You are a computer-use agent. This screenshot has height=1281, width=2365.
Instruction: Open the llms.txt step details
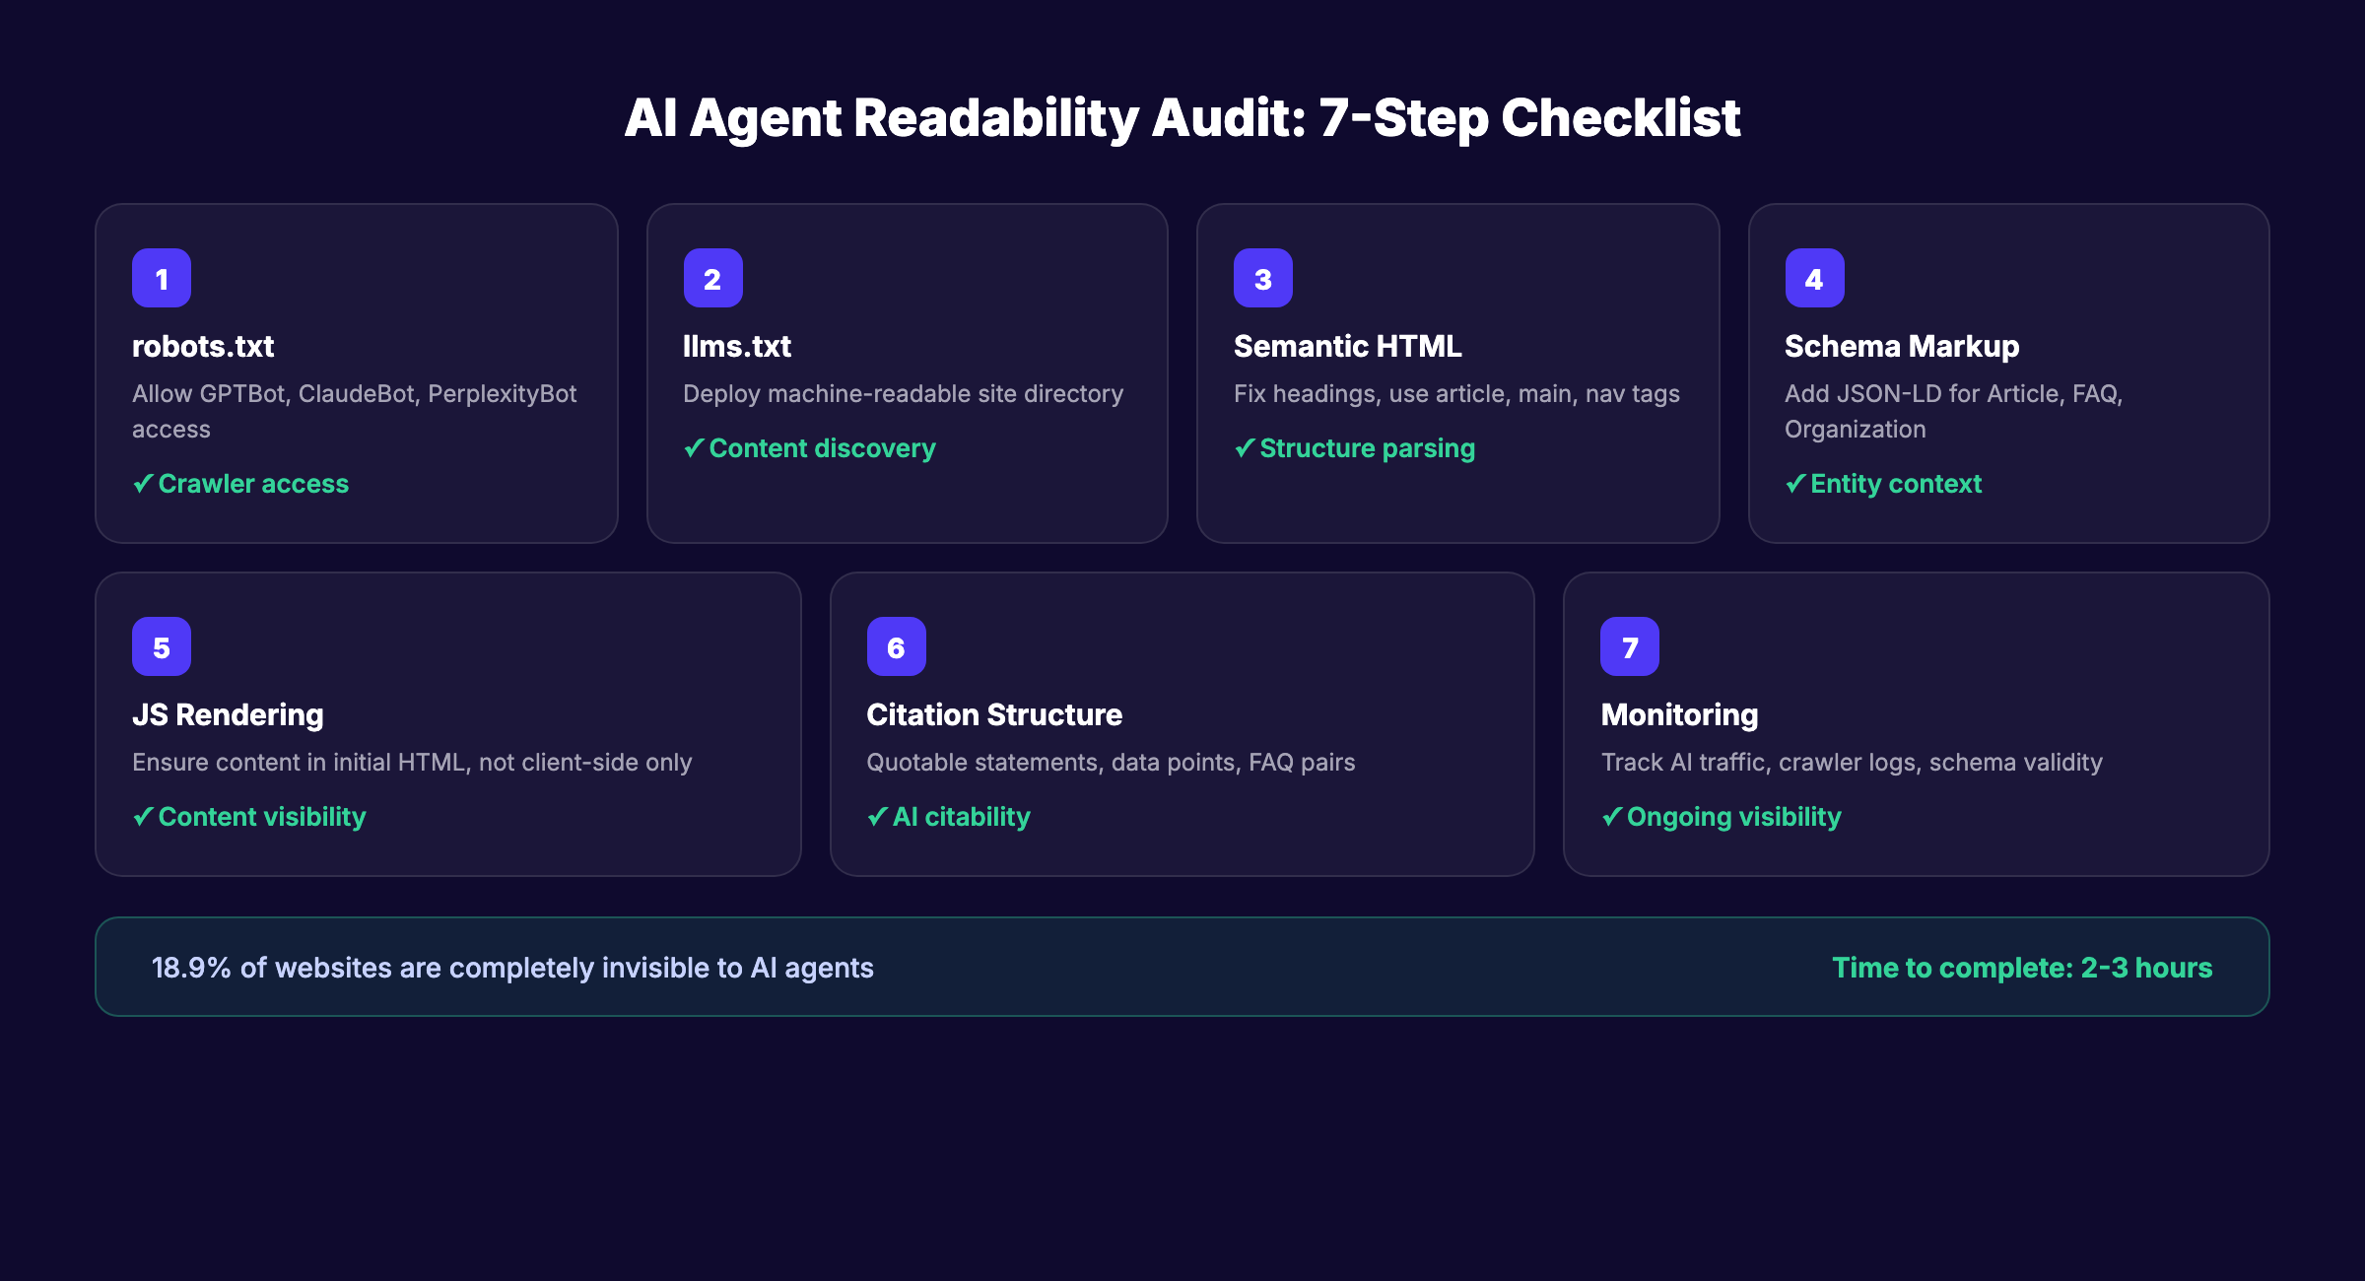(x=907, y=373)
